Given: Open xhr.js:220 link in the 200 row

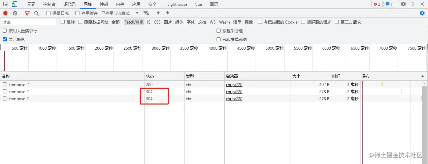Looking at the screenshot, I should (234, 85).
